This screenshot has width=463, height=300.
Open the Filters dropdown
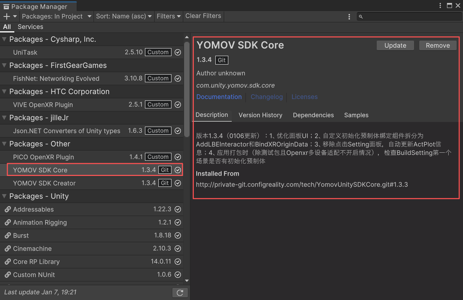click(x=169, y=16)
